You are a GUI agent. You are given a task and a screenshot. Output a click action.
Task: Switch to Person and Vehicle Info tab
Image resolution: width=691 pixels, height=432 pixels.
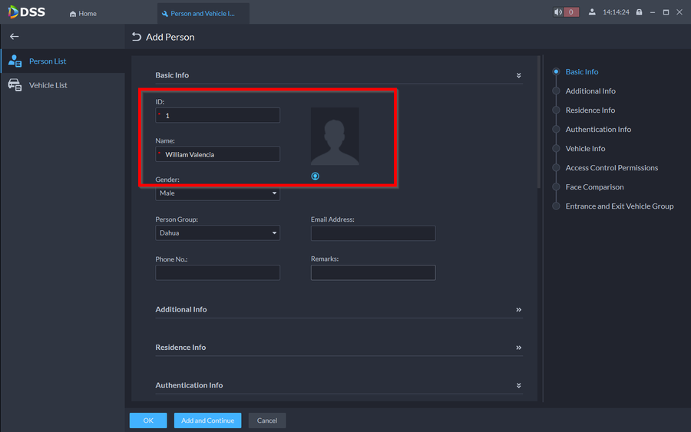click(203, 14)
